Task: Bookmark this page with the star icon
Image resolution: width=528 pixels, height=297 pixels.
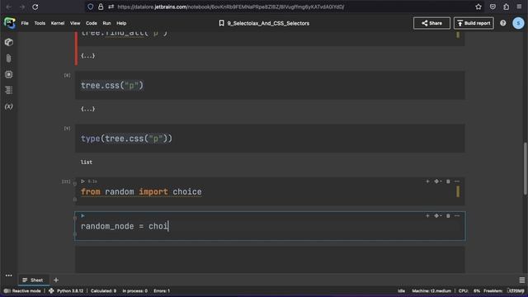Action: click(478, 7)
